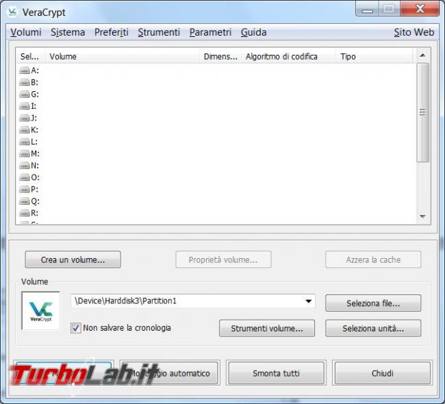Open the Sistema menu
Image resolution: width=445 pixels, height=404 pixels.
[x=68, y=32]
